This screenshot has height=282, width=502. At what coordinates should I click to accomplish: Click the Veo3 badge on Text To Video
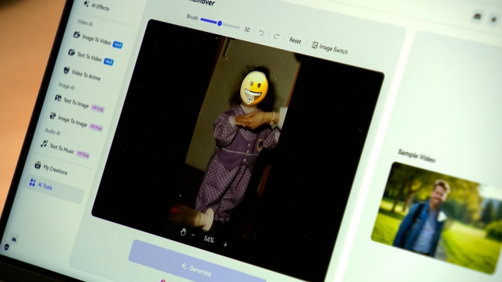108,61
